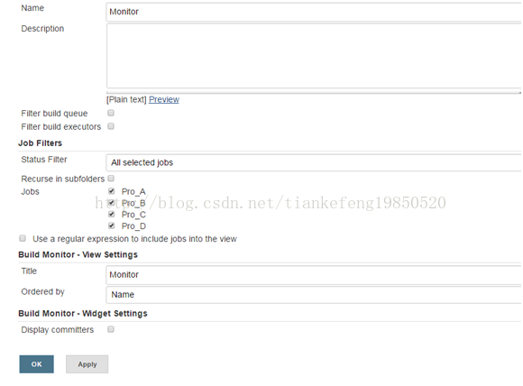This screenshot has width=523, height=386.
Task: Click the Pro_A job label
Action: pyautogui.click(x=133, y=192)
